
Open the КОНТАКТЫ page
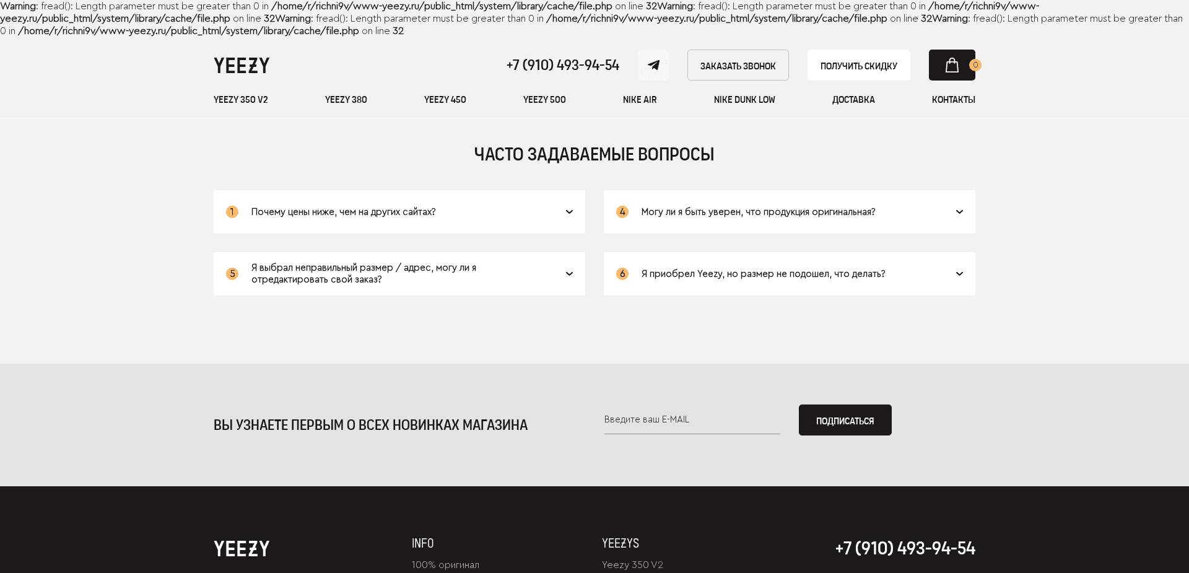(953, 99)
